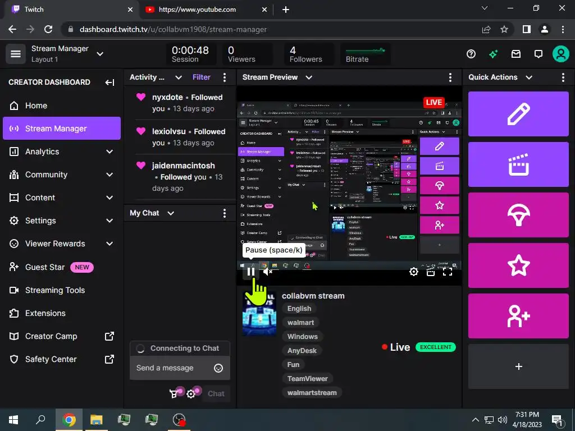Open File Explorer from taskbar
The height and width of the screenshot is (431, 575).
97,420
